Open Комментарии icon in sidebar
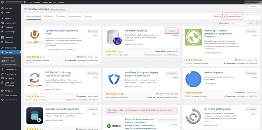 click(x=3, y=32)
